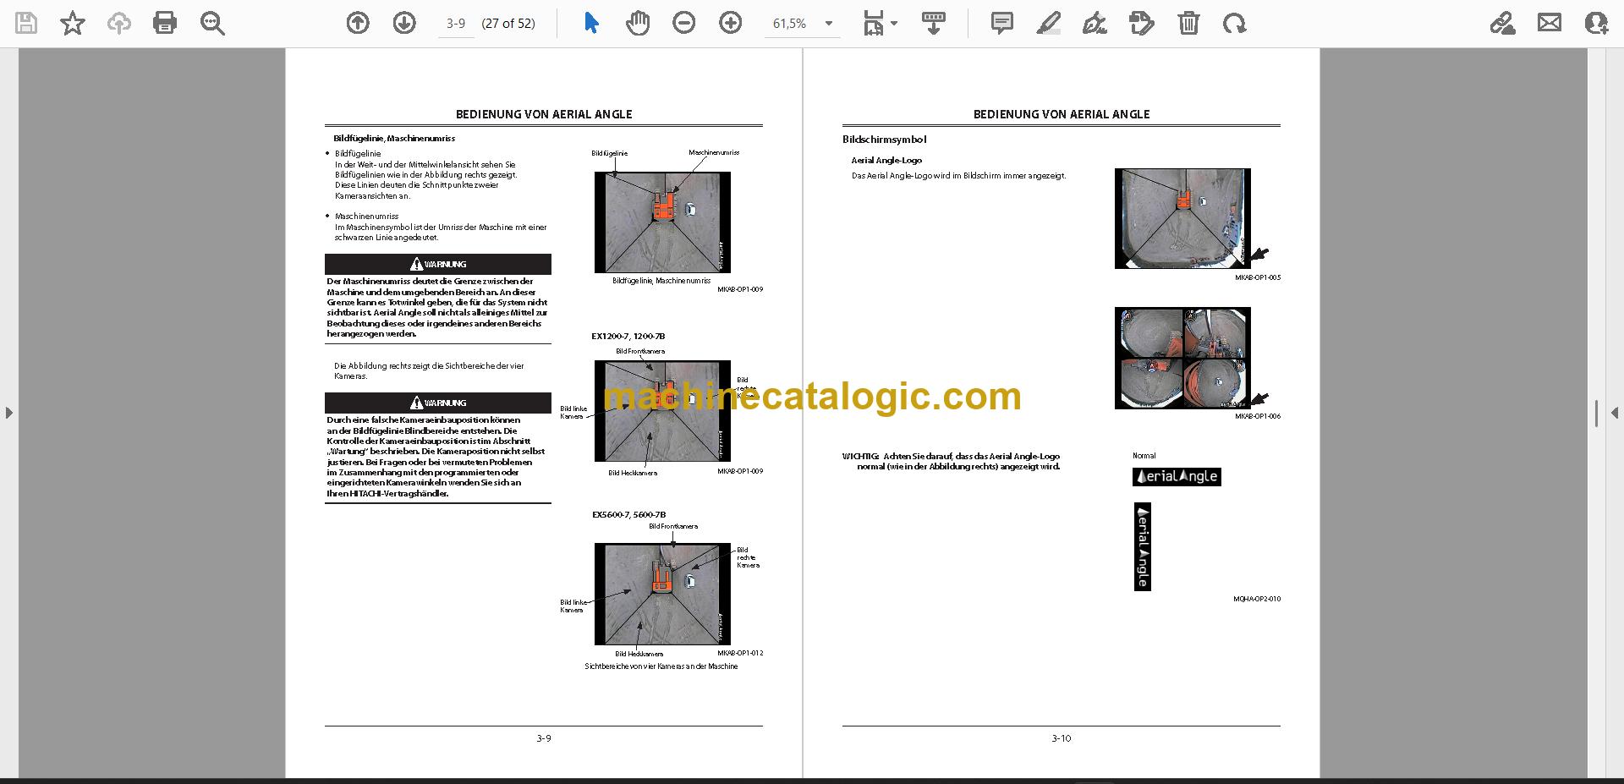Zoom in with the plus button

pyautogui.click(x=731, y=23)
